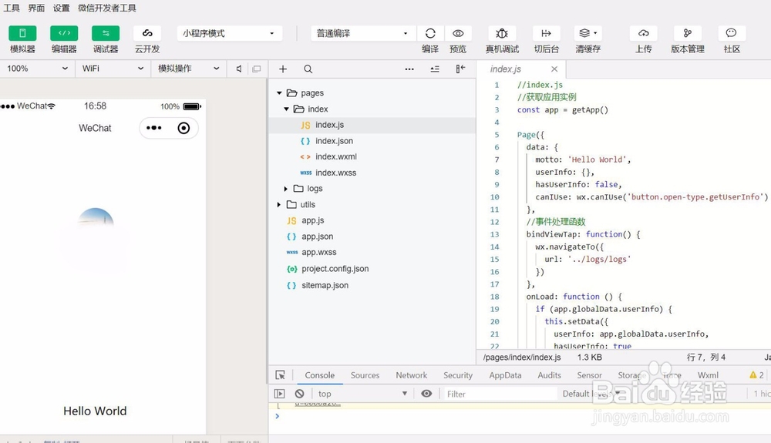This screenshot has height=443, width=771.
Task: Open the 界面 menu
Action: point(36,8)
